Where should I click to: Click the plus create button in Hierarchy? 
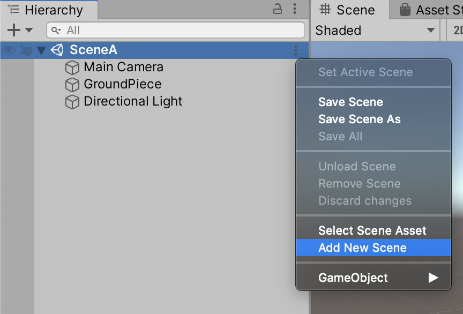tap(14, 30)
